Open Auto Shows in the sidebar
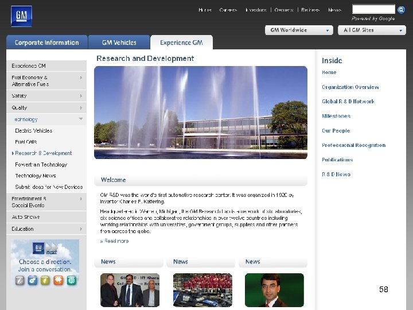This screenshot has height=310, width=413. (x=46, y=217)
